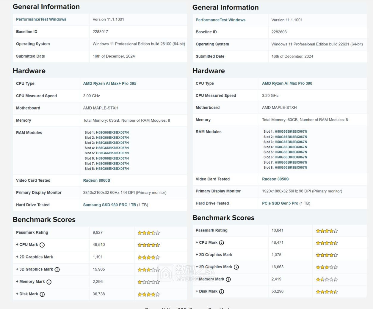Select Baseline ID value 2282603

(279, 32)
